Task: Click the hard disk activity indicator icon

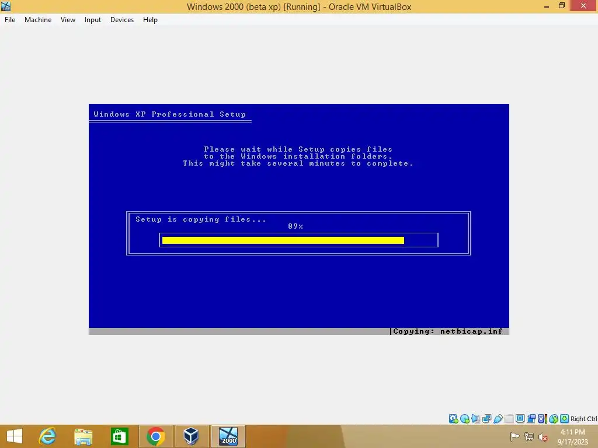Action: [453, 419]
